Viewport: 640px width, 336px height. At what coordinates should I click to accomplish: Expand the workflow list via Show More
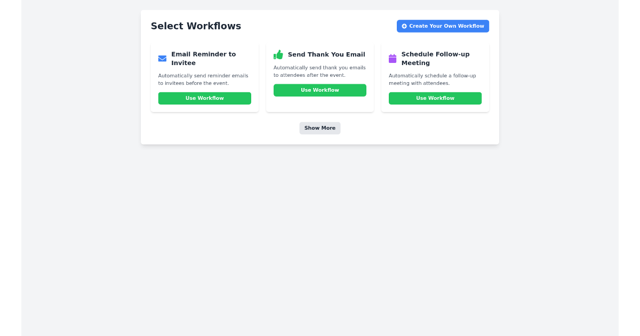[320, 128]
